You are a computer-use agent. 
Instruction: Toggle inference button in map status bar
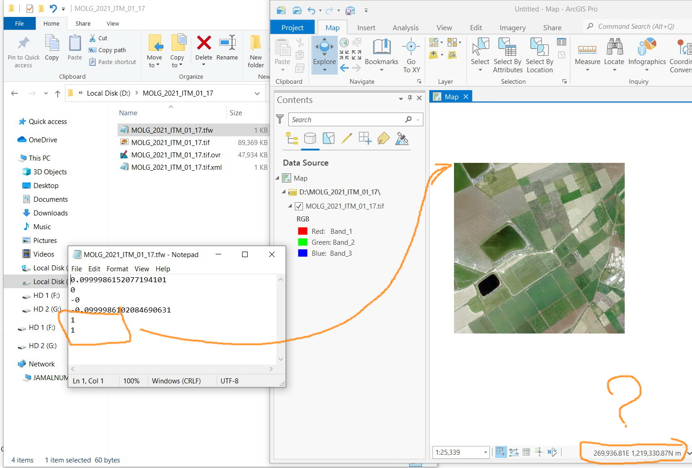(x=539, y=452)
